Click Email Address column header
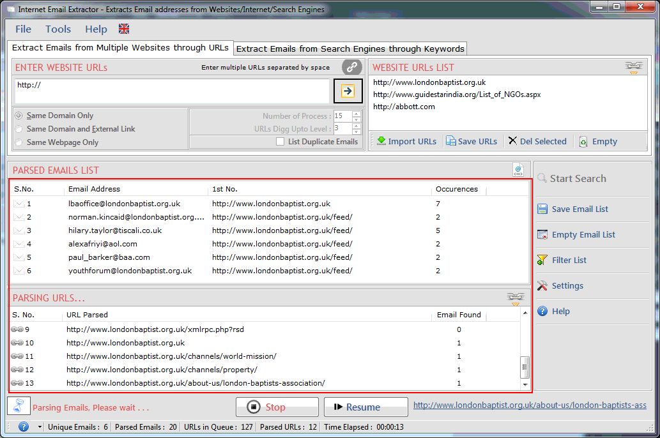The height and width of the screenshot is (438, 660). (95, 189)
